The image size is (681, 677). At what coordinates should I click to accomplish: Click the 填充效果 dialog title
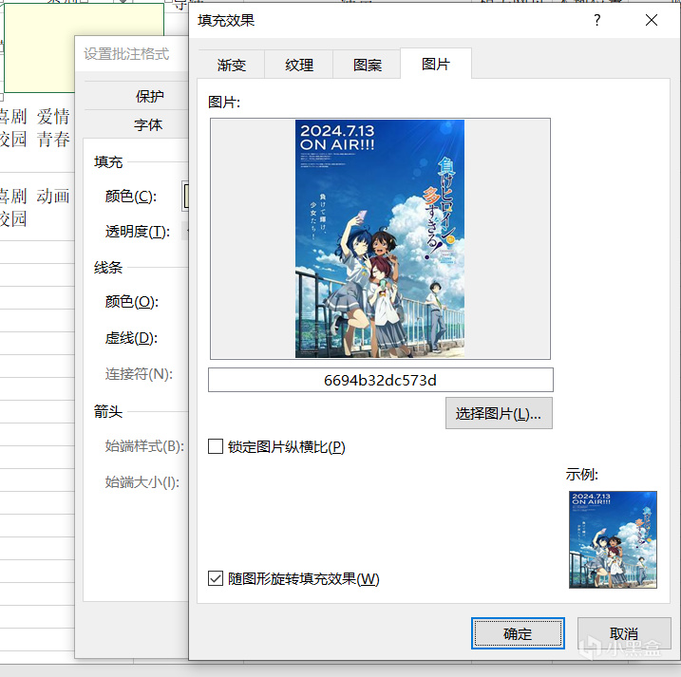[226, 20]
